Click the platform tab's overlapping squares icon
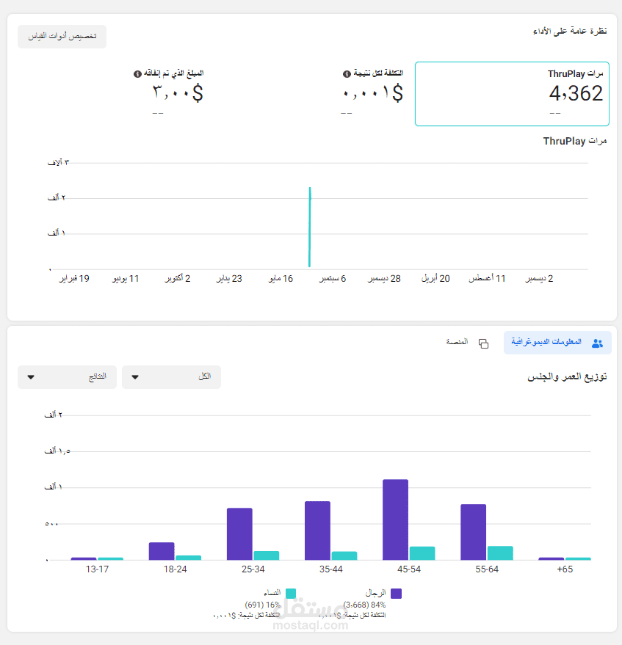 [x=483, y=343]
